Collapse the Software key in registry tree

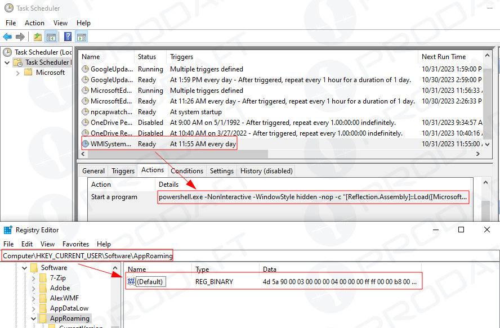coord(25,268)
